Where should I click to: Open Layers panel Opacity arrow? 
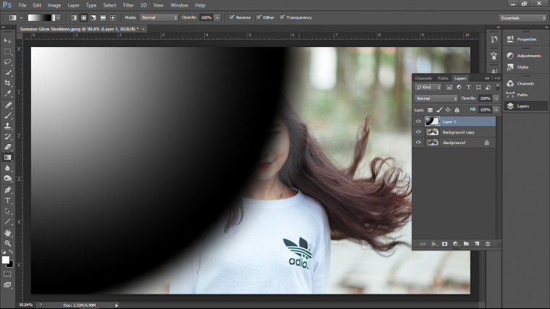496,98
